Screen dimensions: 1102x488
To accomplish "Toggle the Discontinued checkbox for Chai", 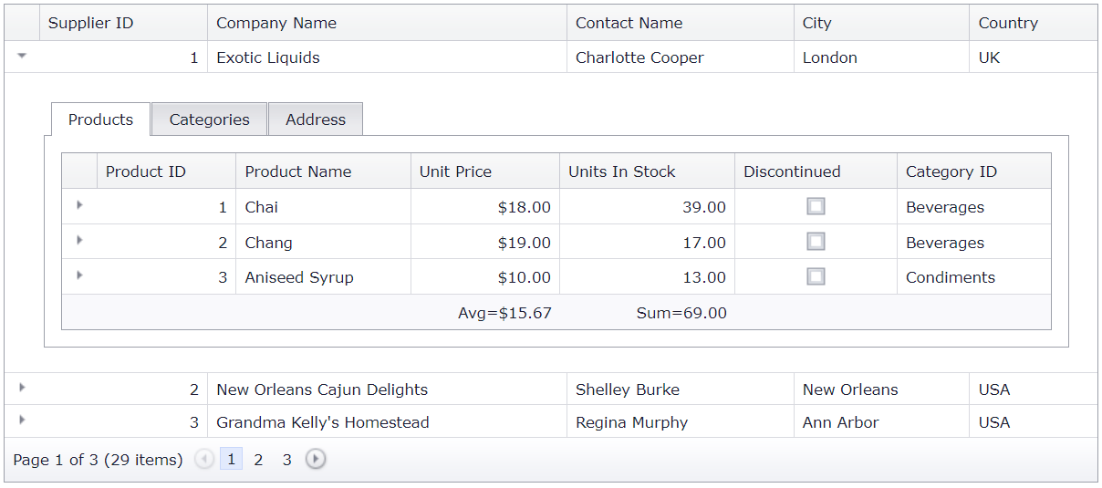I will tap(816, 206).
